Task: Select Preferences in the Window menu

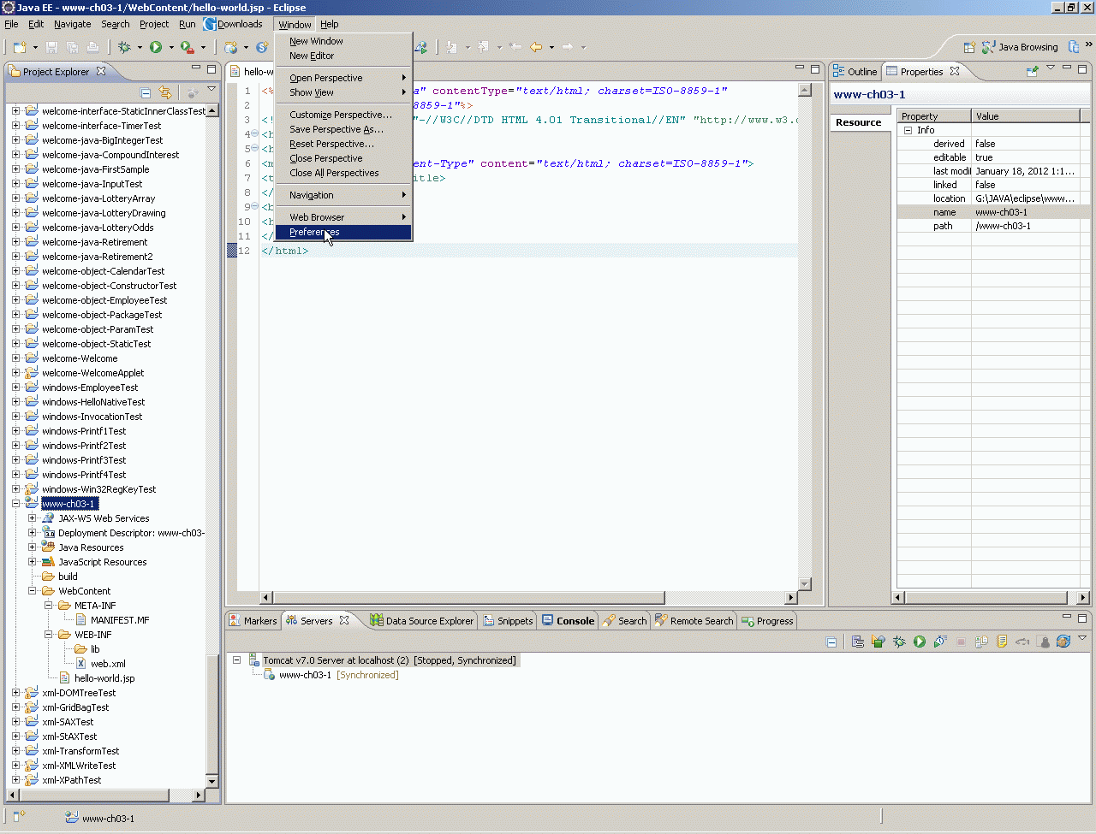Action: 314,232
